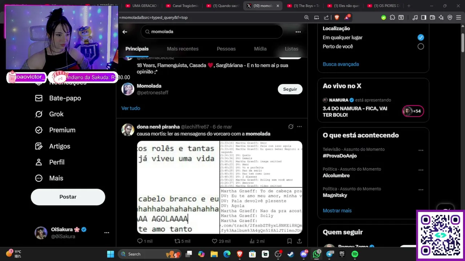
Task: Switch to UMA GERACAO browser tab
Action: [x=141, y=6]
